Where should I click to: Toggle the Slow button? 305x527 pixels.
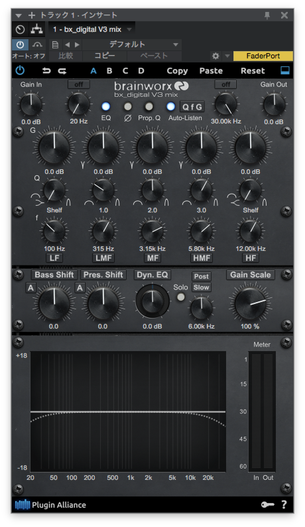[x=201, y=287]
